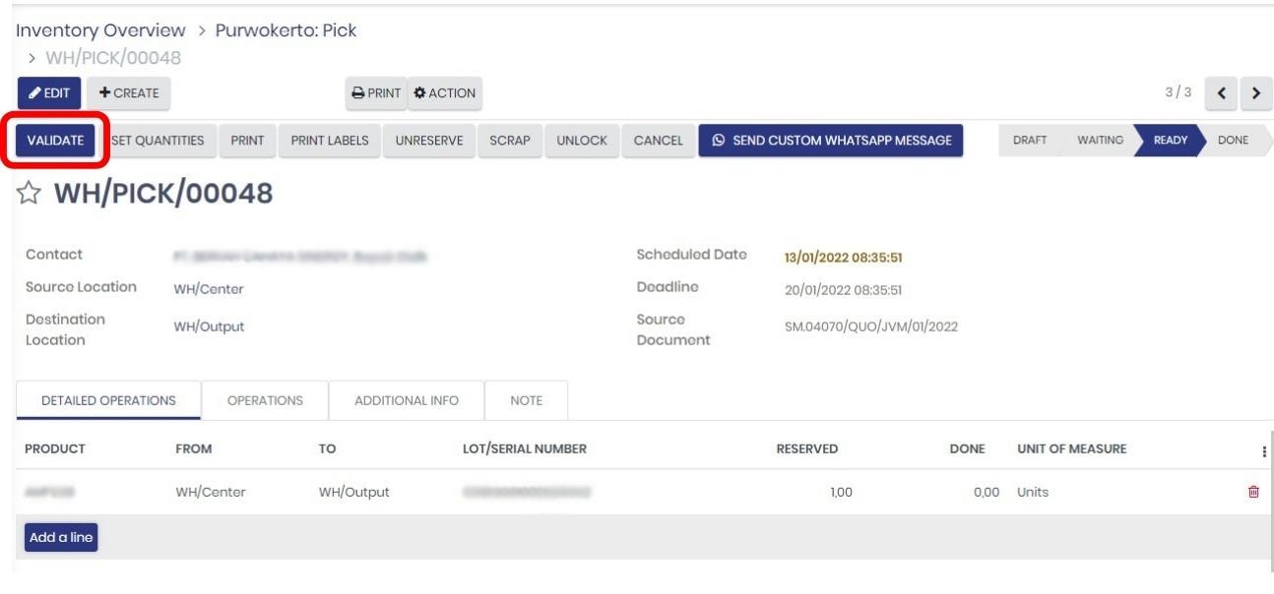1274x594 pixels.
Task: Add a line to operations
Action: [x=61, y=538]
